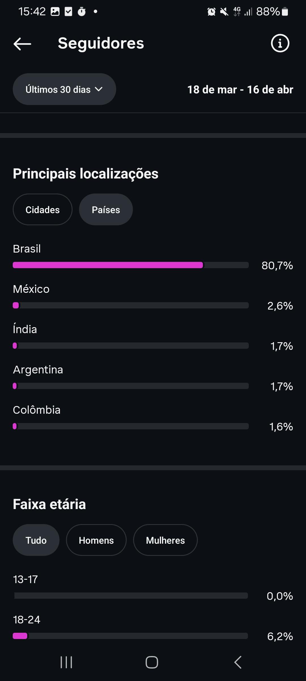
Task: Filter age range by Mulheres
Action: 165,540
